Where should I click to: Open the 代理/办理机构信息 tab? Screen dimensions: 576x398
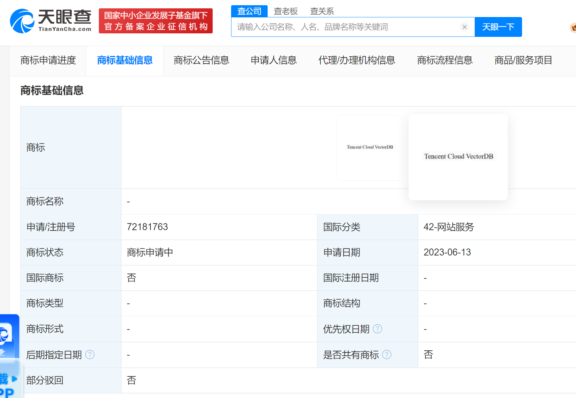(357, 60)
